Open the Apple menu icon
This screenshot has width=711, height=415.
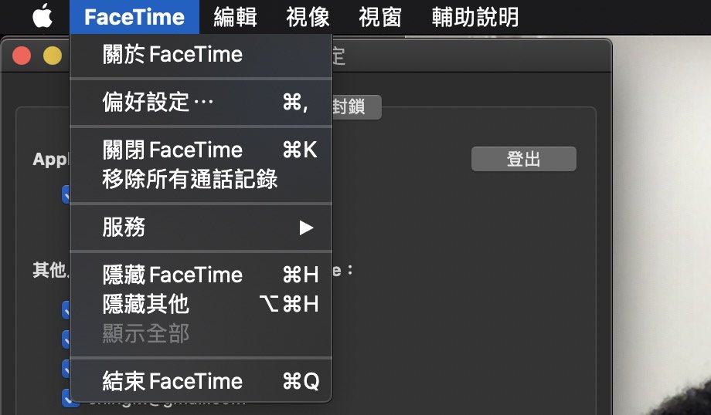(x=43, y=16)
